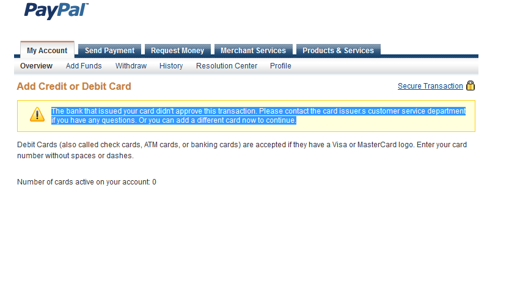Select the Request Money tab
This screenshot has height=281, width=509.
[x=178, y=50]
